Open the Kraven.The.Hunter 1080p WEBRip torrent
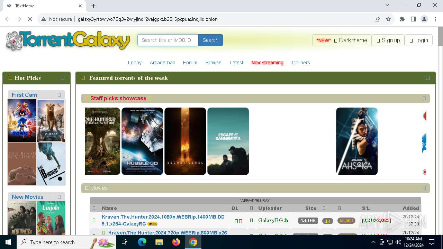 (x=163, y=220)
